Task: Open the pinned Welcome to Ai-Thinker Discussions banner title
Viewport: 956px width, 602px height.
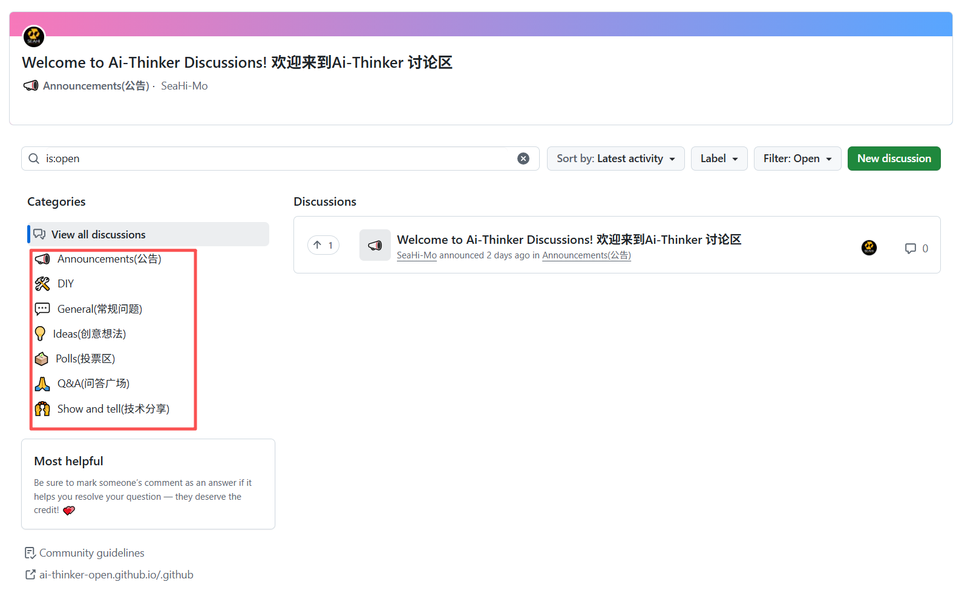Action: [237, 62]
